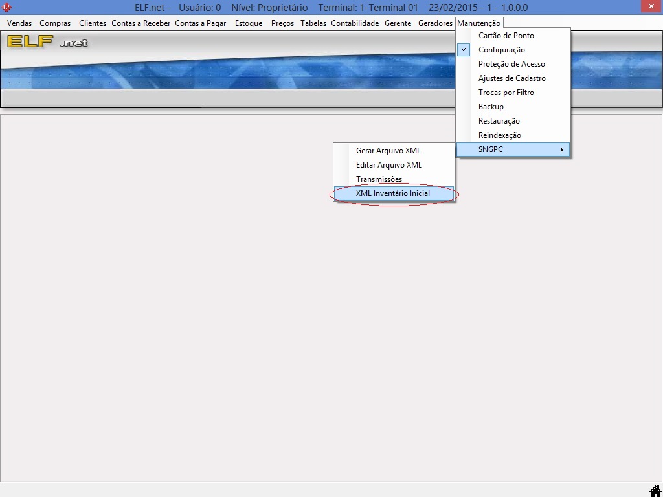Run Reindexação from the menu
663x497 pixels.
[513, 135]
